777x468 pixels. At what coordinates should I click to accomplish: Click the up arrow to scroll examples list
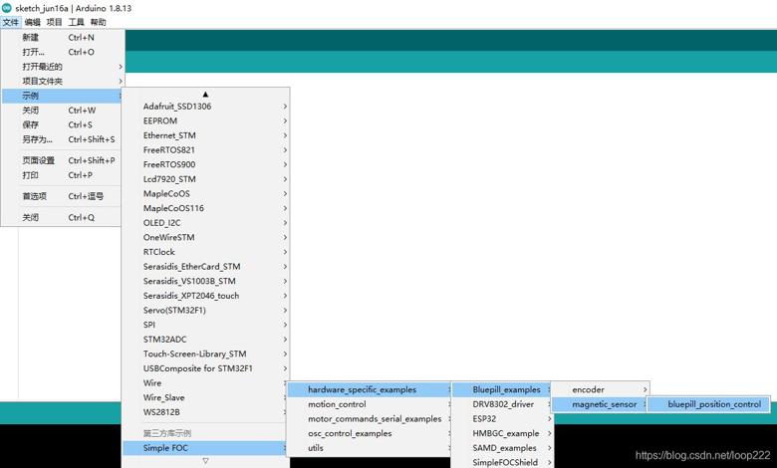pyautogui.click(x=205, y=94)
